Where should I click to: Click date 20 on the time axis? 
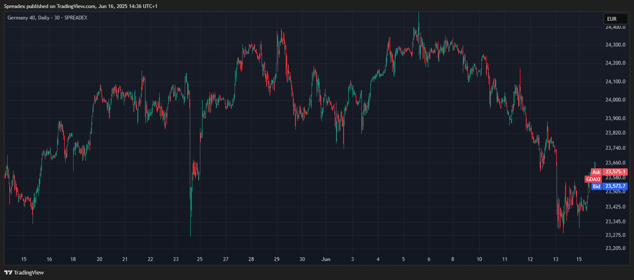(100, 259)
